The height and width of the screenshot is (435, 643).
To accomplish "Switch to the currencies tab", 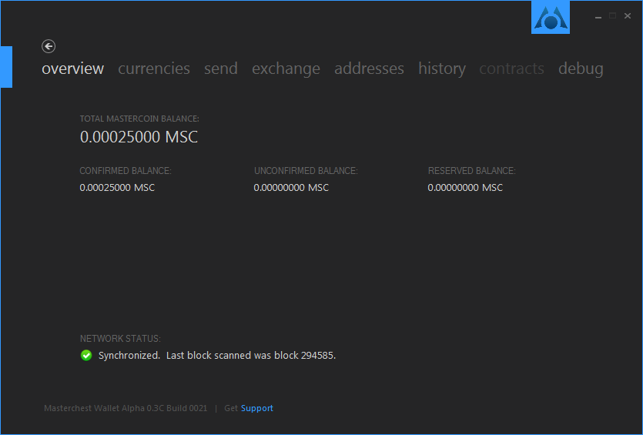I will pyautogui.click(x=154, y=69).
